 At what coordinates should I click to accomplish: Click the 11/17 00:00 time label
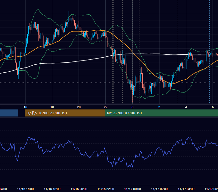pyautogui.click(x=132, y=189)
